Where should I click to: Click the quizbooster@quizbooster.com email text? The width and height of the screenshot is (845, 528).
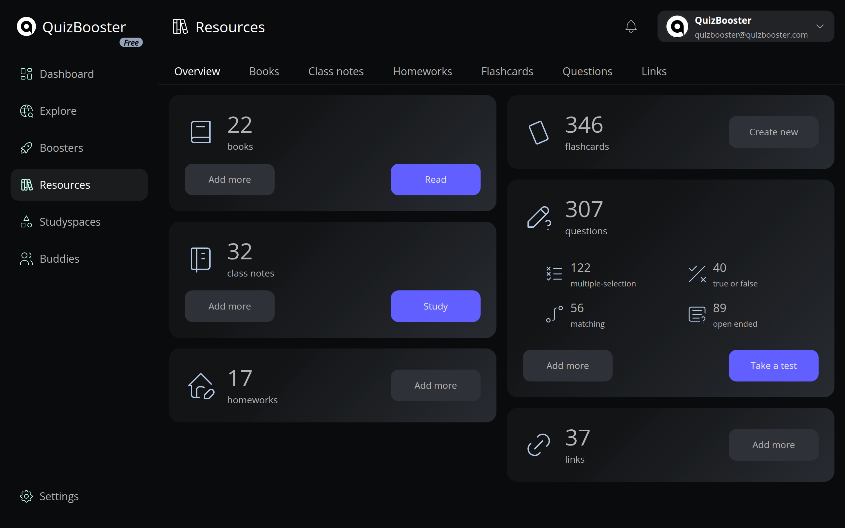click(x=751, y=35)
